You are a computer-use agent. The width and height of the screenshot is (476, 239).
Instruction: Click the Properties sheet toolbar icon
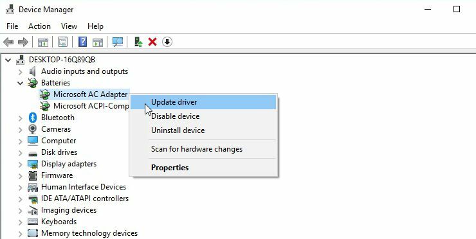click(62, 42)
